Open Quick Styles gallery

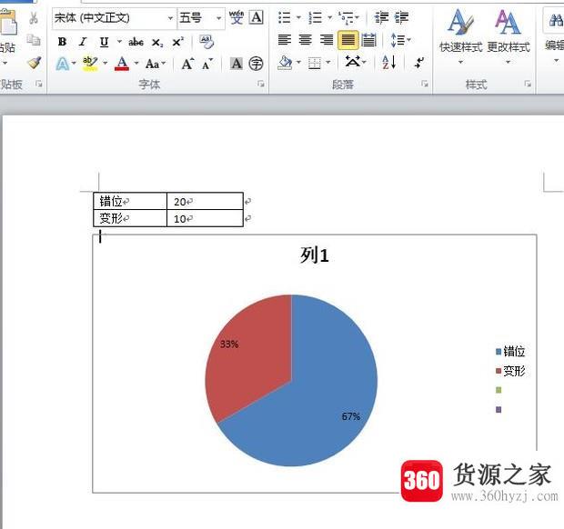(x=461, y=36)
